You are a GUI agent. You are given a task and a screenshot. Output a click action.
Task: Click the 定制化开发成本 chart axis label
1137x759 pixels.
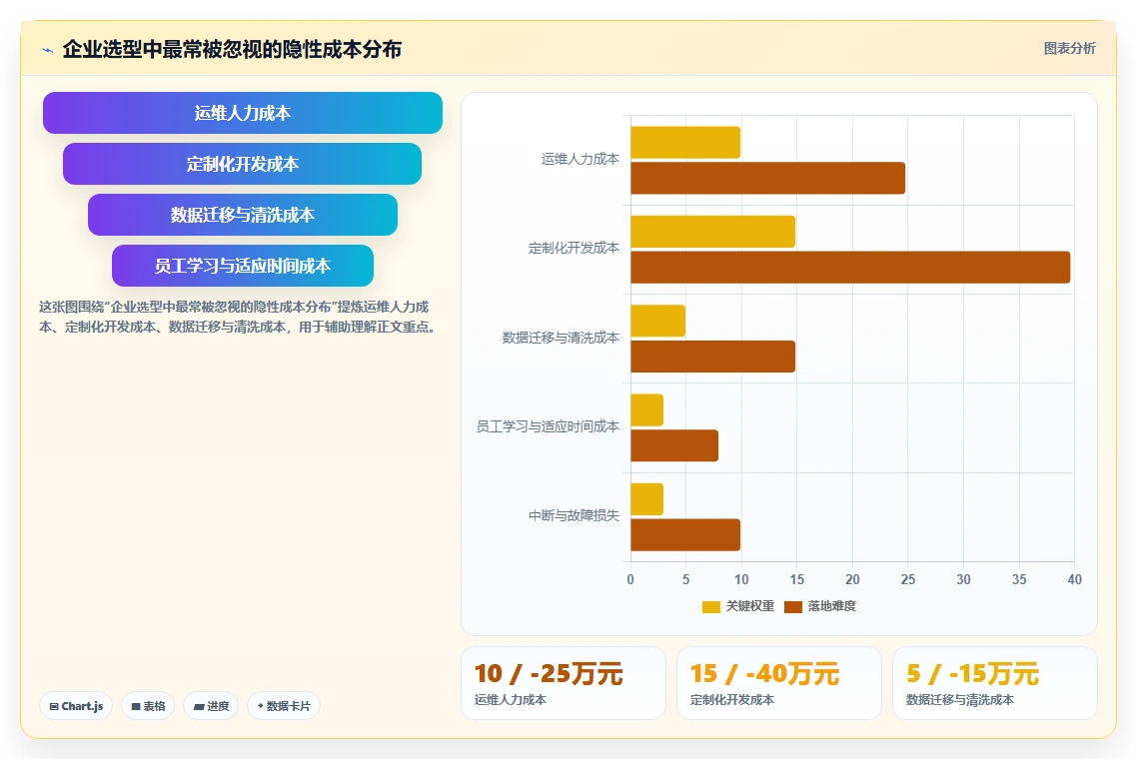point(573,248)
